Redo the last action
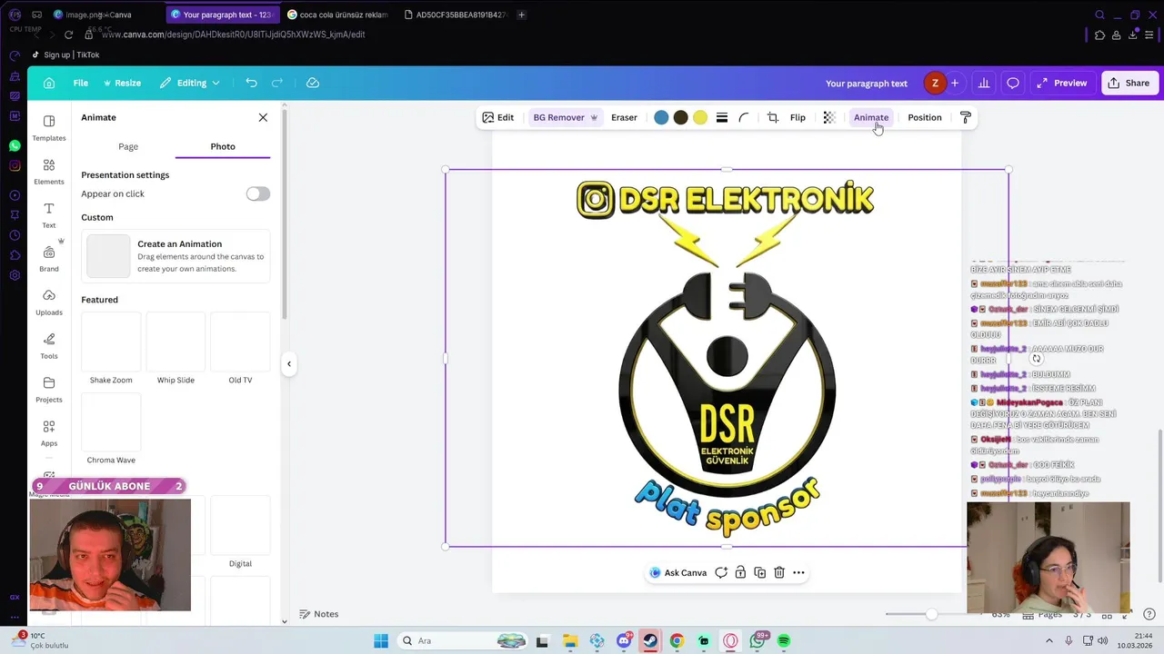The height and width of the screenshot is (654, 1164). 277,83
